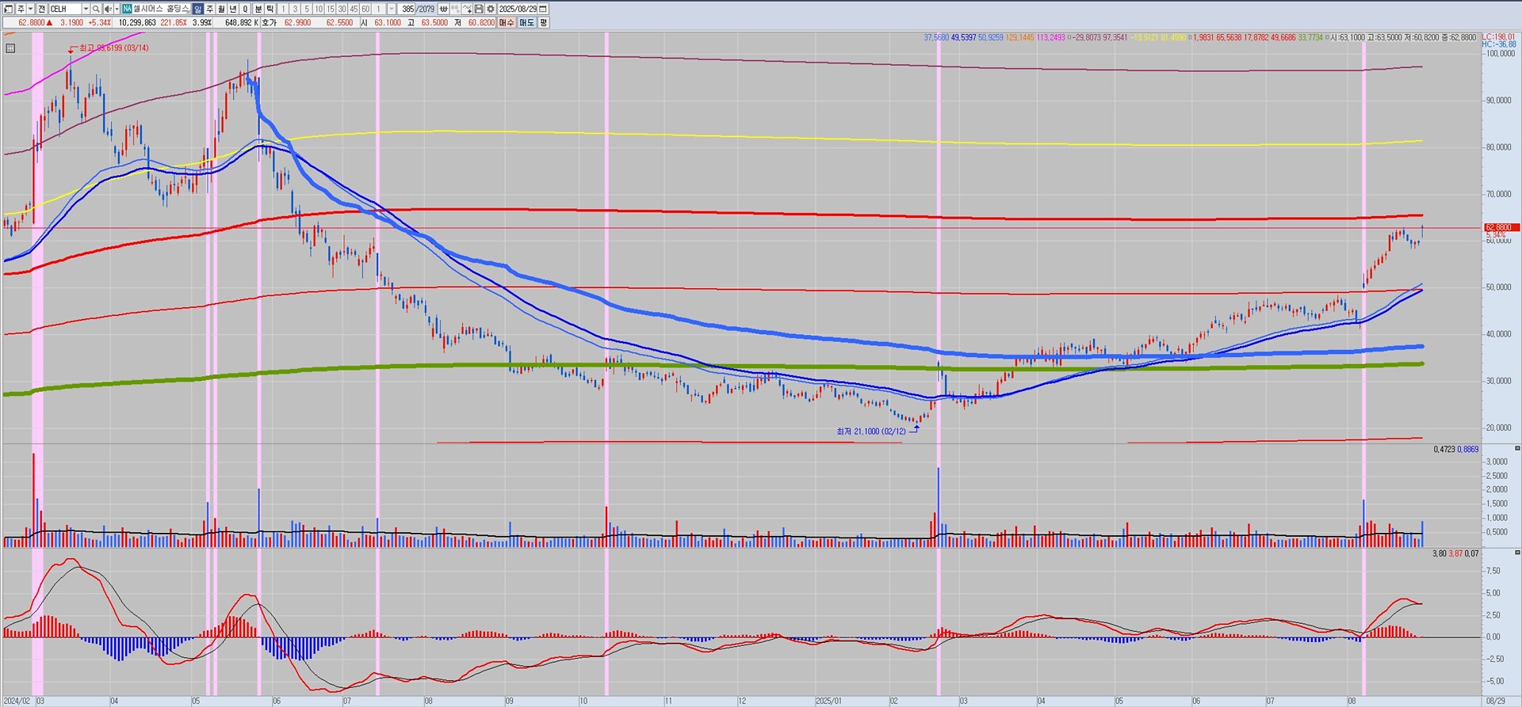Click the LC:198.01 label

pos(1498,37)
